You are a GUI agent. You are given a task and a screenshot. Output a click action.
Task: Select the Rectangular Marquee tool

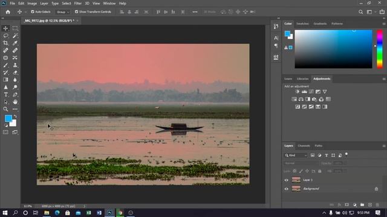click(15, 28)
